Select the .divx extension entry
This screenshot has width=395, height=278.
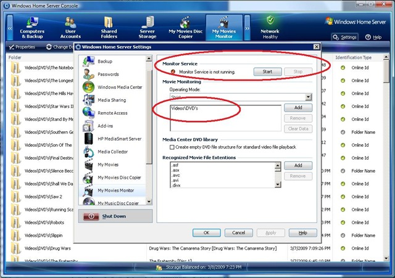point(176,186)
